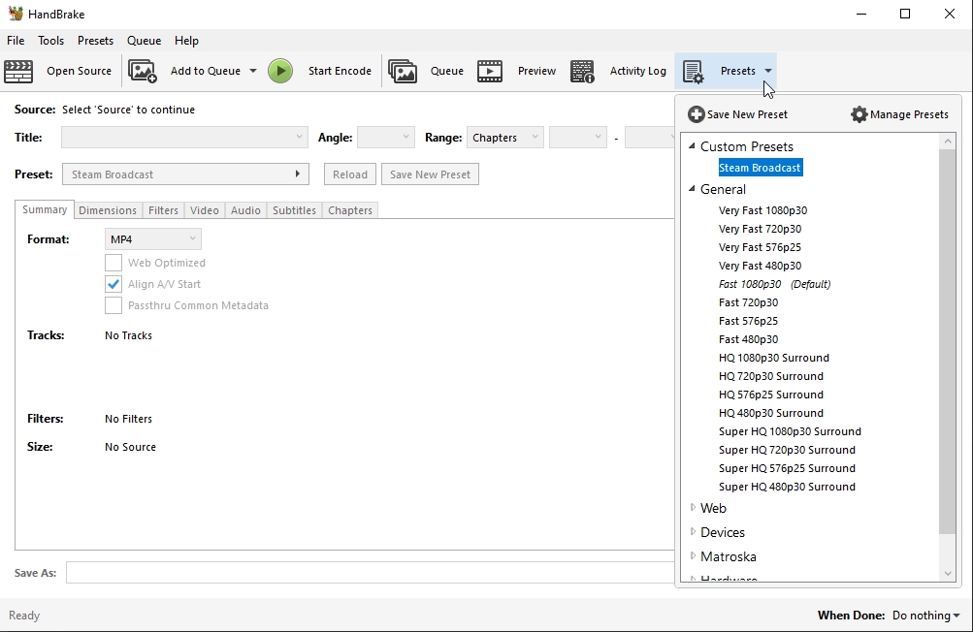Select the HQ 576p25 Surround preset
Image resolution: width=973 pixels, height=632 pixels.
pyautogui.click(x=770, y=395)
